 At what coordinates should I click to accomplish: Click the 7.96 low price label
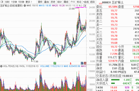pos(36,61)
